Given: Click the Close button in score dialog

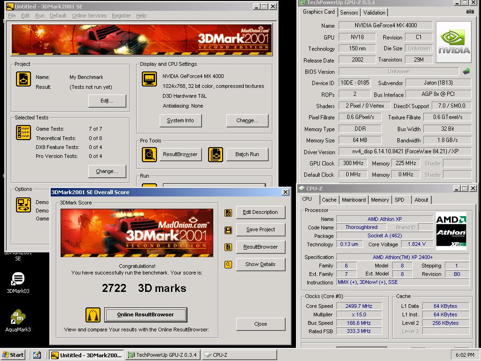Looking at the screenshot, I should point(260,324).
